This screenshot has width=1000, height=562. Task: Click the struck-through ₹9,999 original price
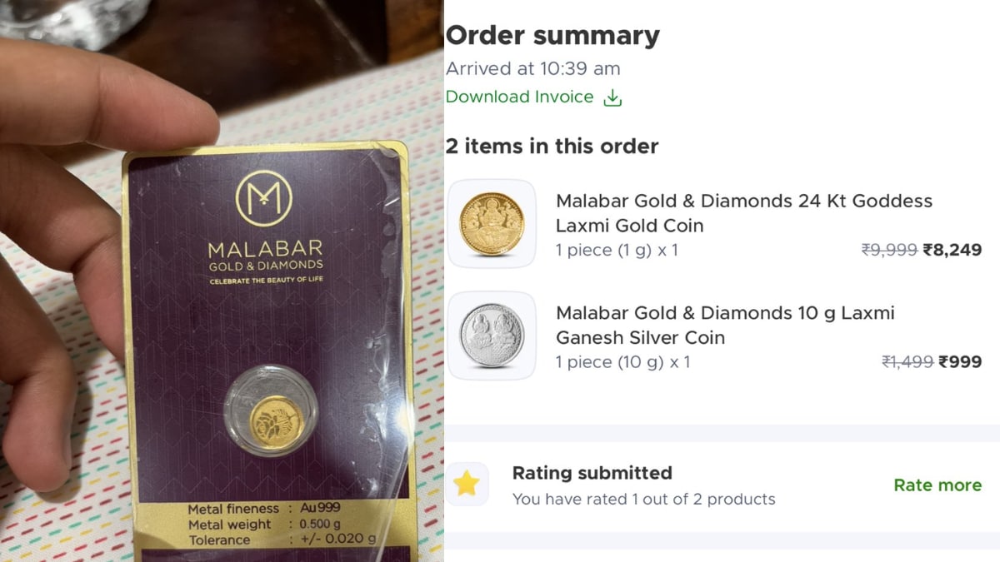(x=888, y=249)
